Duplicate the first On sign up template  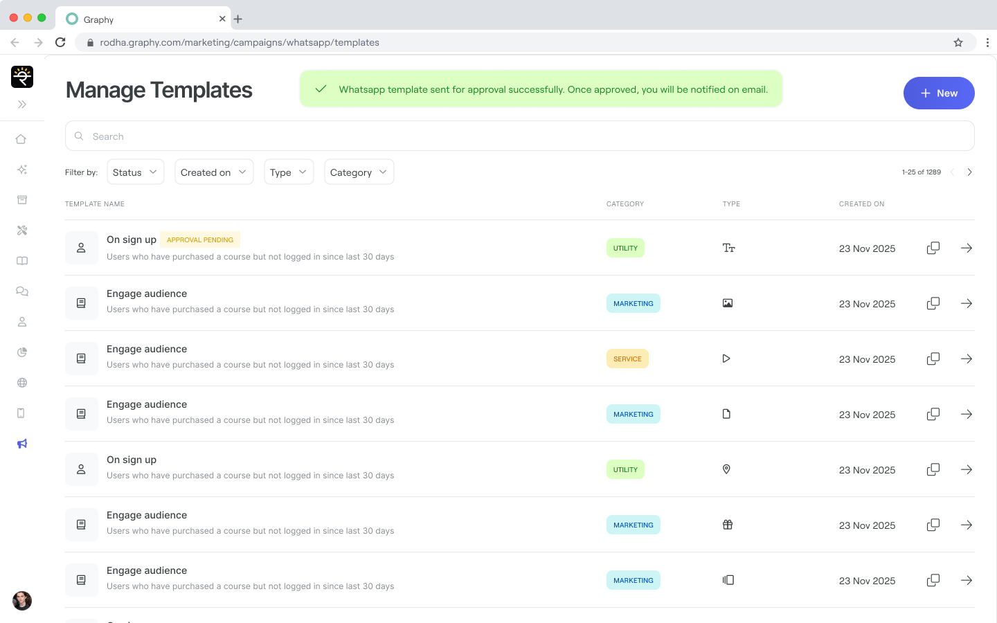(x=933, y=248)
